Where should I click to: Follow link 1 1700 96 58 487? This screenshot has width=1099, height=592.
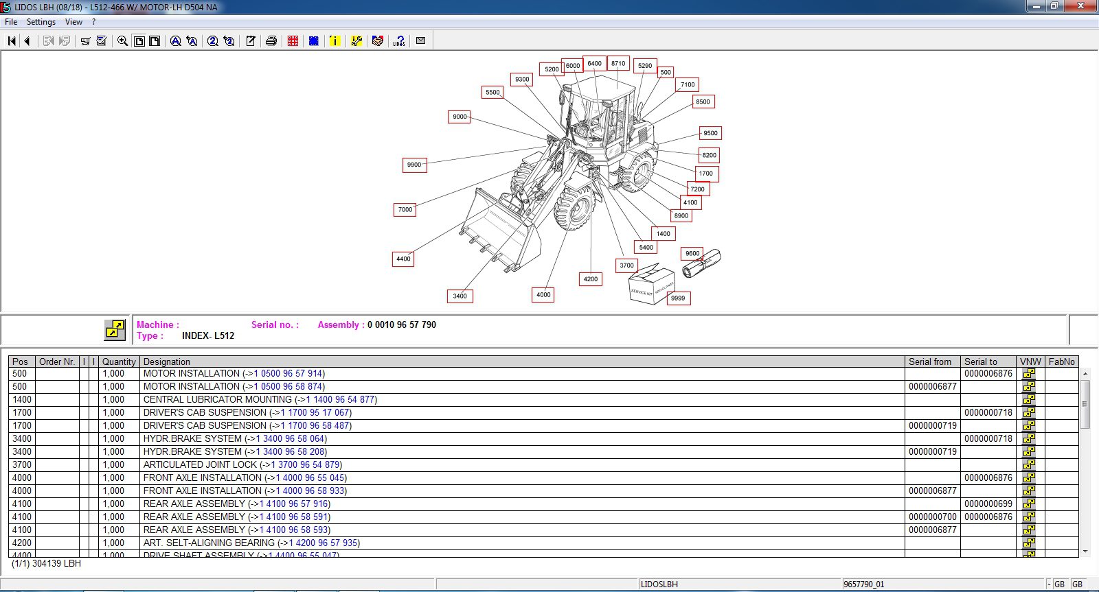pyautogui.click(x=315, y=426)
